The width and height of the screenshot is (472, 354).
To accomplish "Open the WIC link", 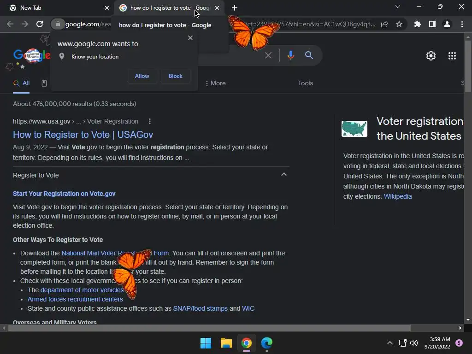I will click(x=248, y=308).
